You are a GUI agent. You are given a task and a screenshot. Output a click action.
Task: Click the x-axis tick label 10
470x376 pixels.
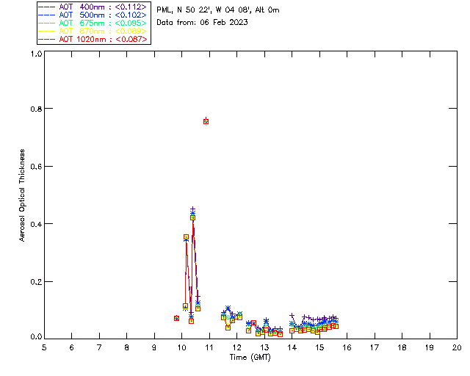[181, 347]
